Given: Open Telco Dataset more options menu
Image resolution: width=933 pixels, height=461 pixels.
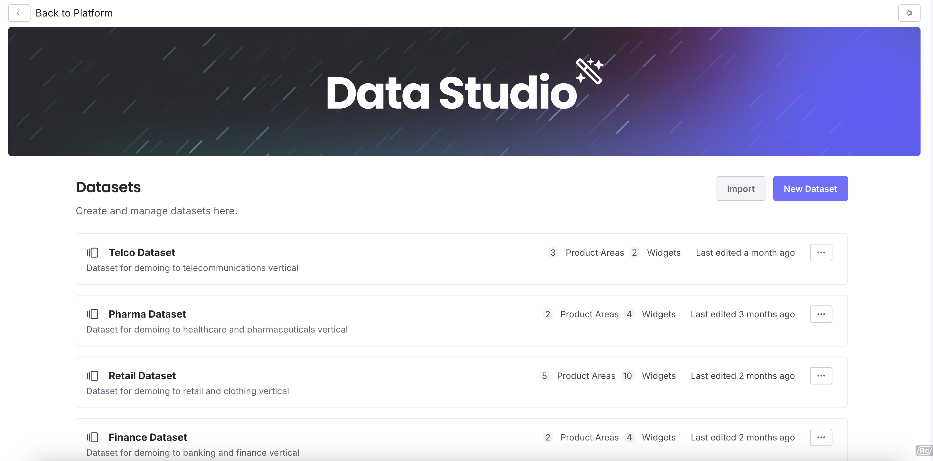Looking at the screenshot, I should coord(821,253).
